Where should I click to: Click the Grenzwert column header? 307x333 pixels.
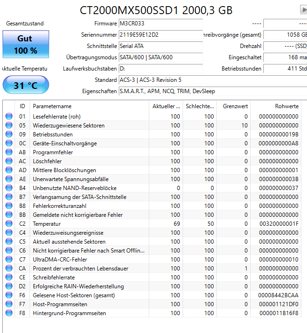tap(234, 106)
